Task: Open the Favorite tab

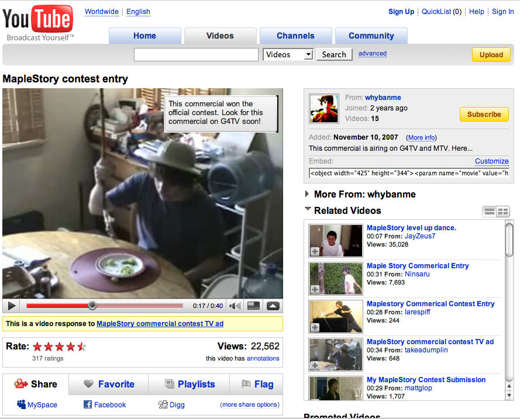Action: pyautogui.click(x=109, y=384)
